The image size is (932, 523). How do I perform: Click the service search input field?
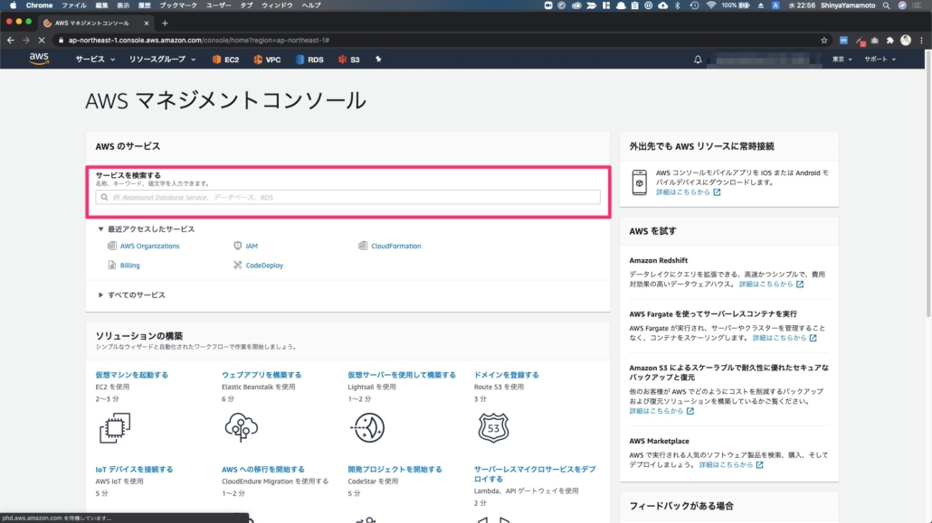[x=348, y=197]
